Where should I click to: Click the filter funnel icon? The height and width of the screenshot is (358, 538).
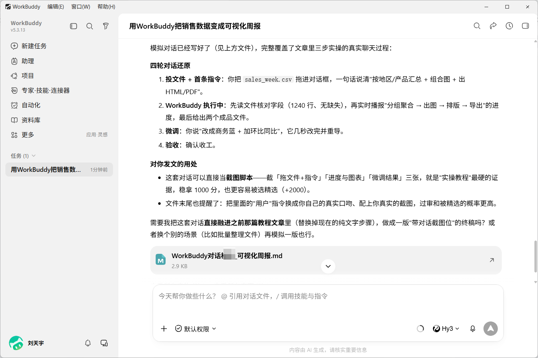(106, 26)
